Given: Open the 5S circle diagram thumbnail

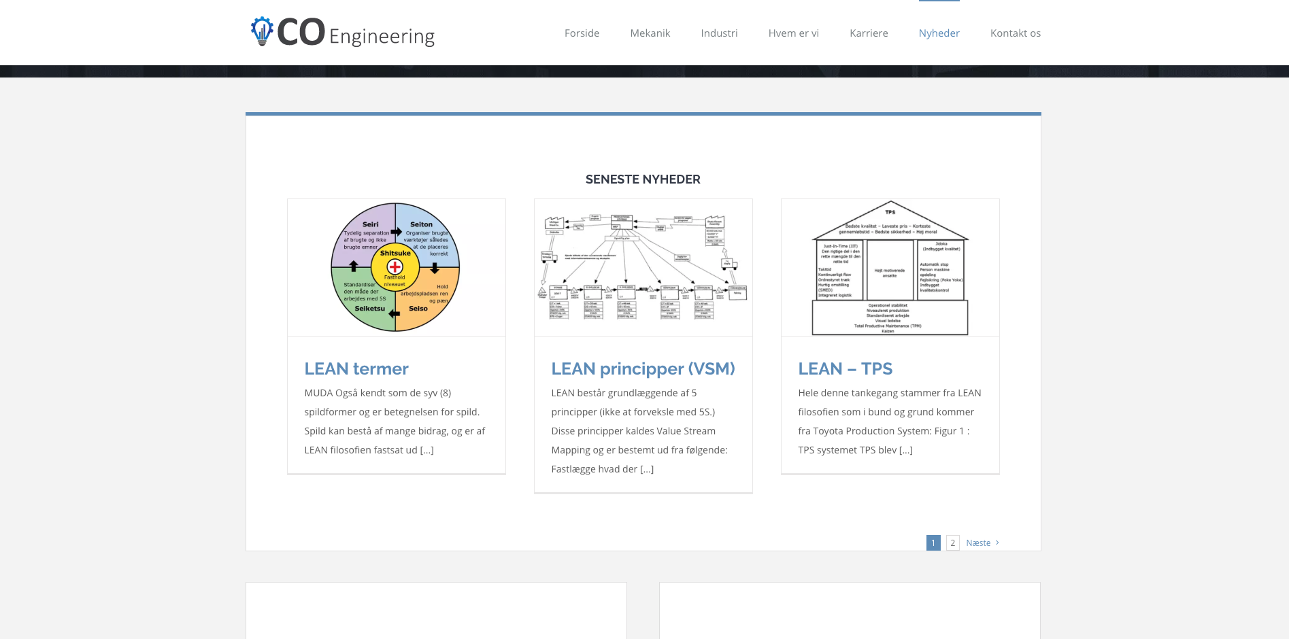Looking at the screenshot, I should [x=396, y=267].
